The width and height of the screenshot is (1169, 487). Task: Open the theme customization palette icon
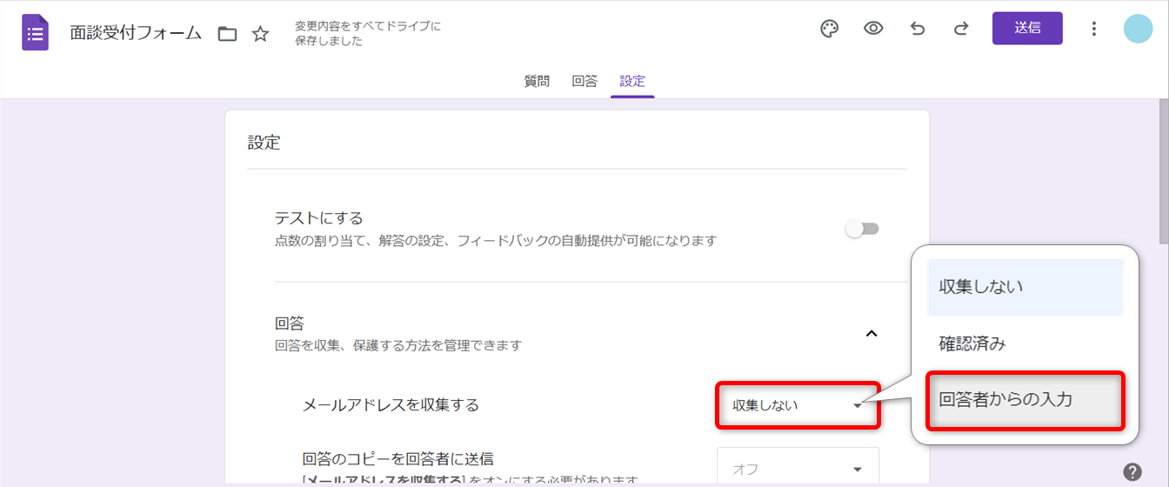click(x=830, y=29)
